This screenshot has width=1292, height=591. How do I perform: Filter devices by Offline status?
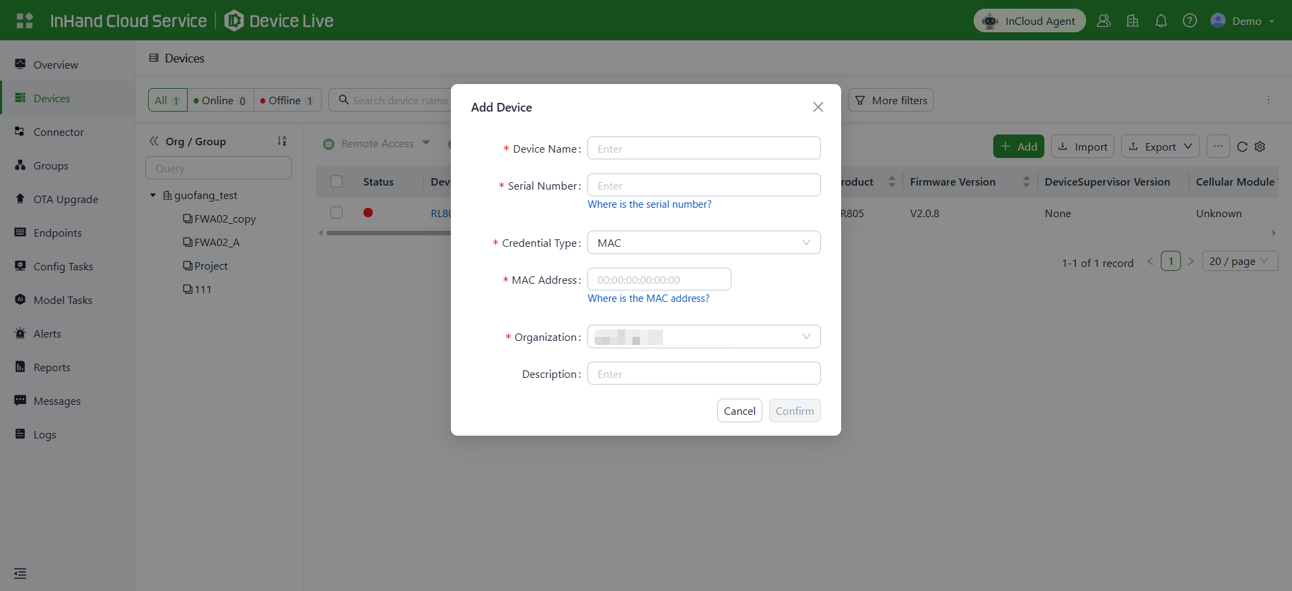pyautogui.click(x=287, y=100)
